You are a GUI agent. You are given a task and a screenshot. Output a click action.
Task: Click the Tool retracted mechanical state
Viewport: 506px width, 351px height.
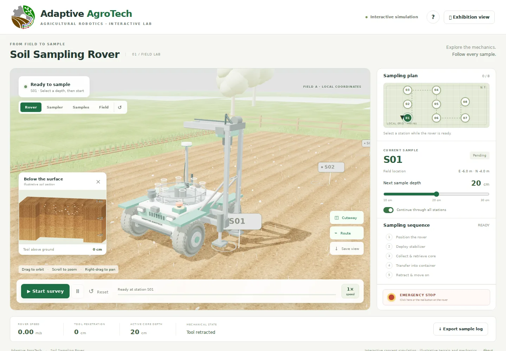click(x=201, y=332)
